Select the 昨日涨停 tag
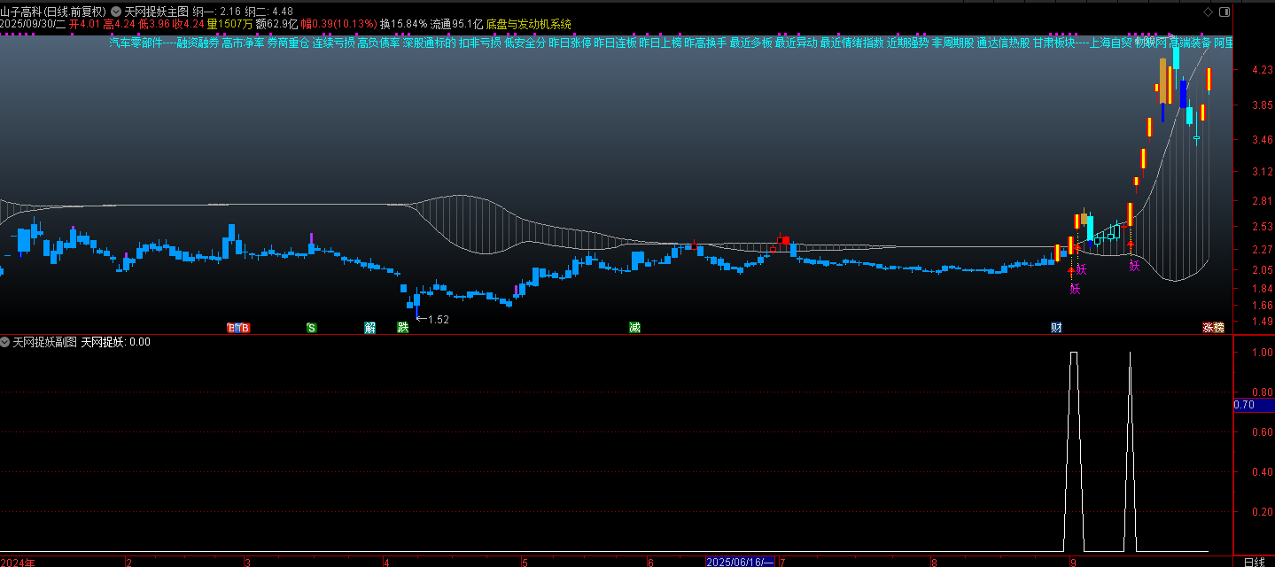Image resolution: width=1275 pixels, height=567 pixels. point(571,43)
